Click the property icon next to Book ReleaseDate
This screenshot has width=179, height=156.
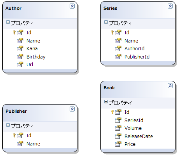click(118, 136)
